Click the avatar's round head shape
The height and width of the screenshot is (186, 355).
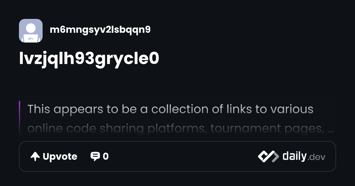pos(31,28)
